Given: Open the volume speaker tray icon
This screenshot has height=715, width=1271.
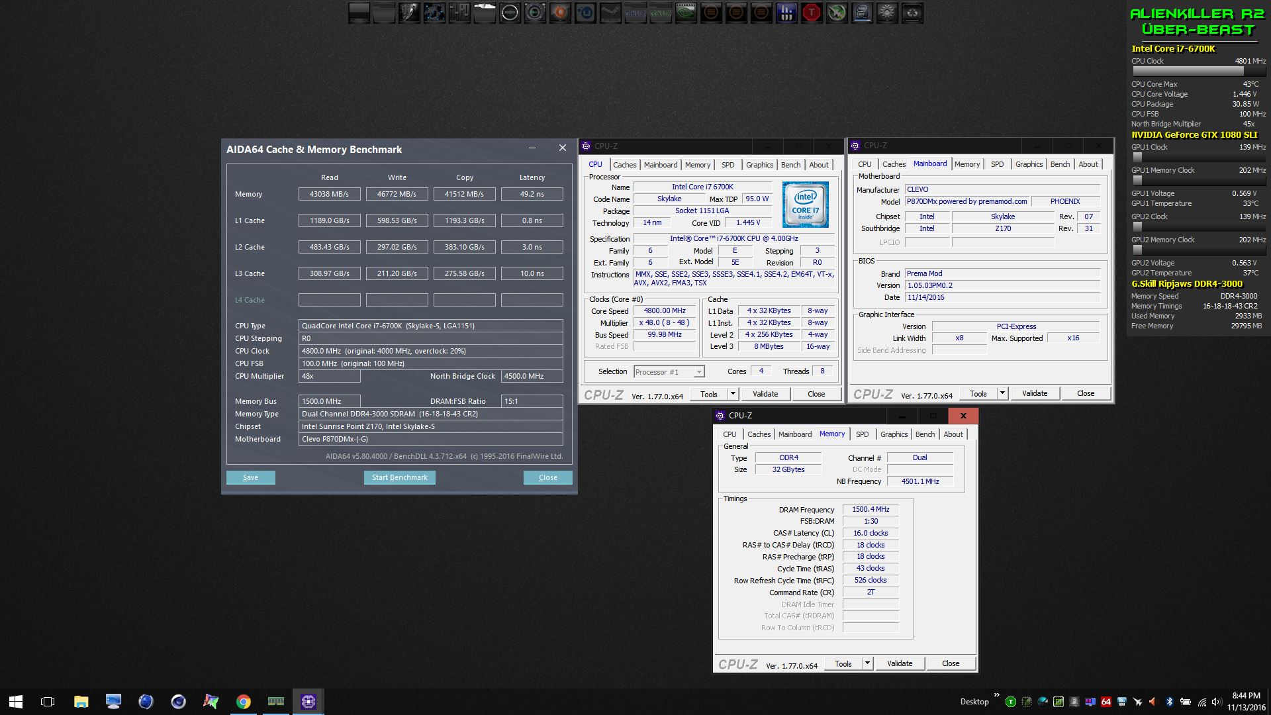Looking at the screenshot, I should click(1216, 702).
